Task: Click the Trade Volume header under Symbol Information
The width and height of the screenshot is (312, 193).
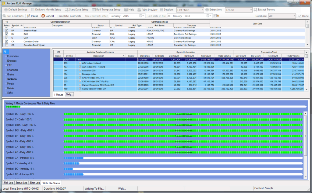Action: point(224,56)
